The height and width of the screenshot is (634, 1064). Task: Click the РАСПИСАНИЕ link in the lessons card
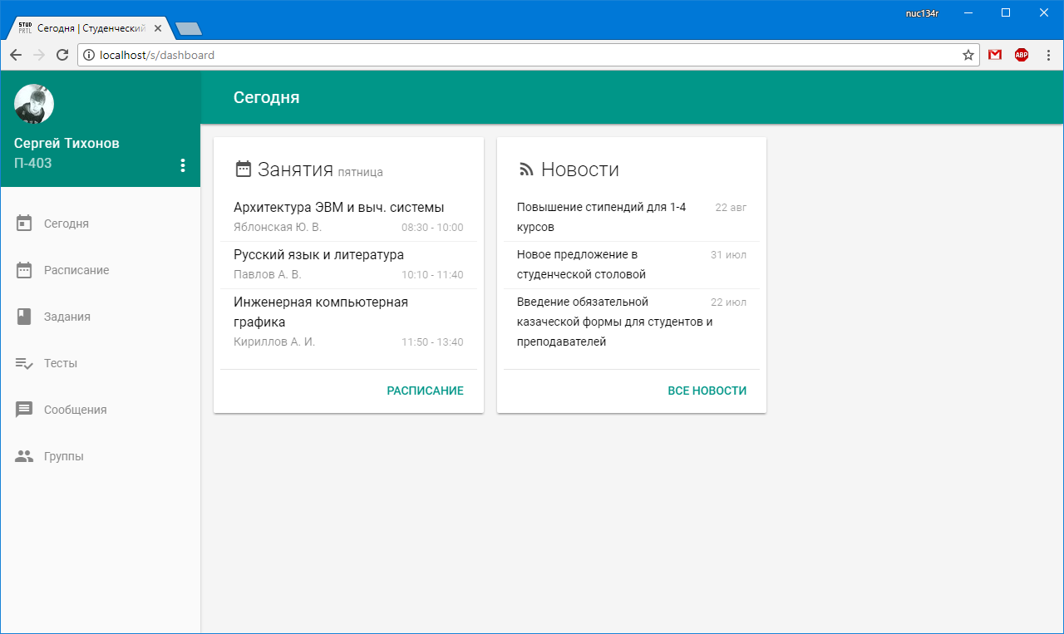[425, 390]
